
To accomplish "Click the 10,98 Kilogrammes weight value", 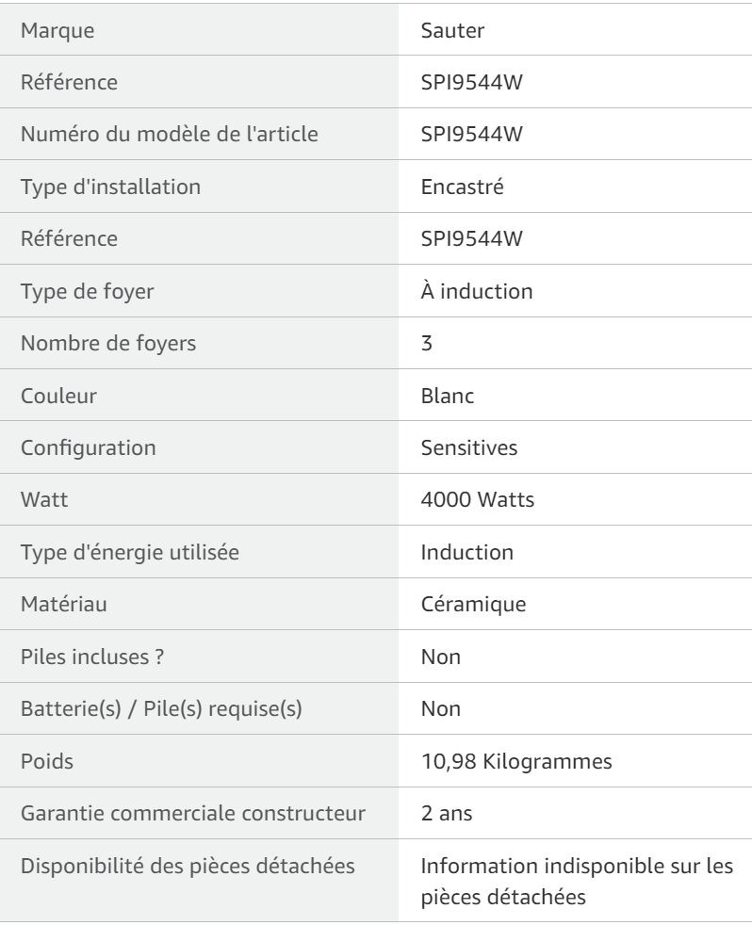I will pos(516,760).
